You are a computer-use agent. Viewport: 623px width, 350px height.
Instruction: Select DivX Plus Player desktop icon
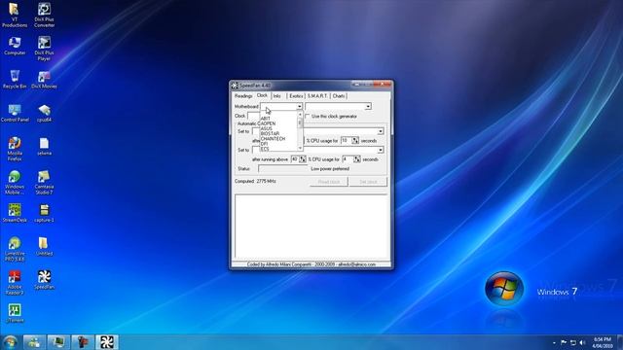(x=44, y=49)
